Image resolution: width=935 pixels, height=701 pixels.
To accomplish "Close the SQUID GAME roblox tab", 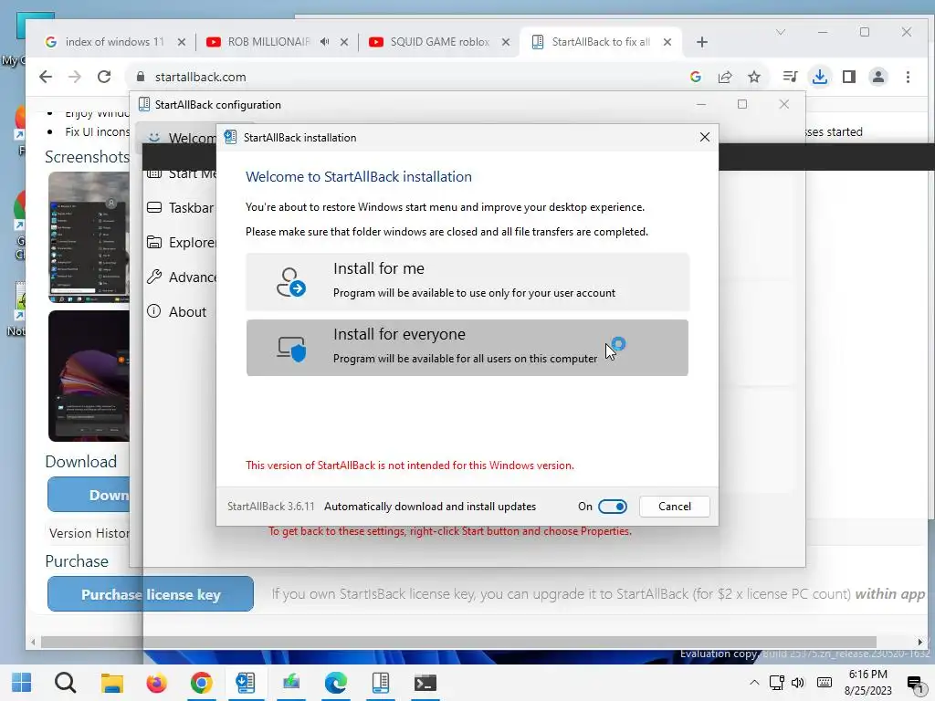I will [x=506, y=42].
